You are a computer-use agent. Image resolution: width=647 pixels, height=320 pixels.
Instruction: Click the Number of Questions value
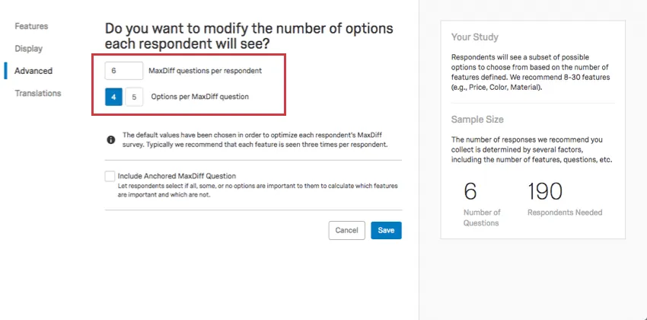pyautogui.click(x=470, y=190)
